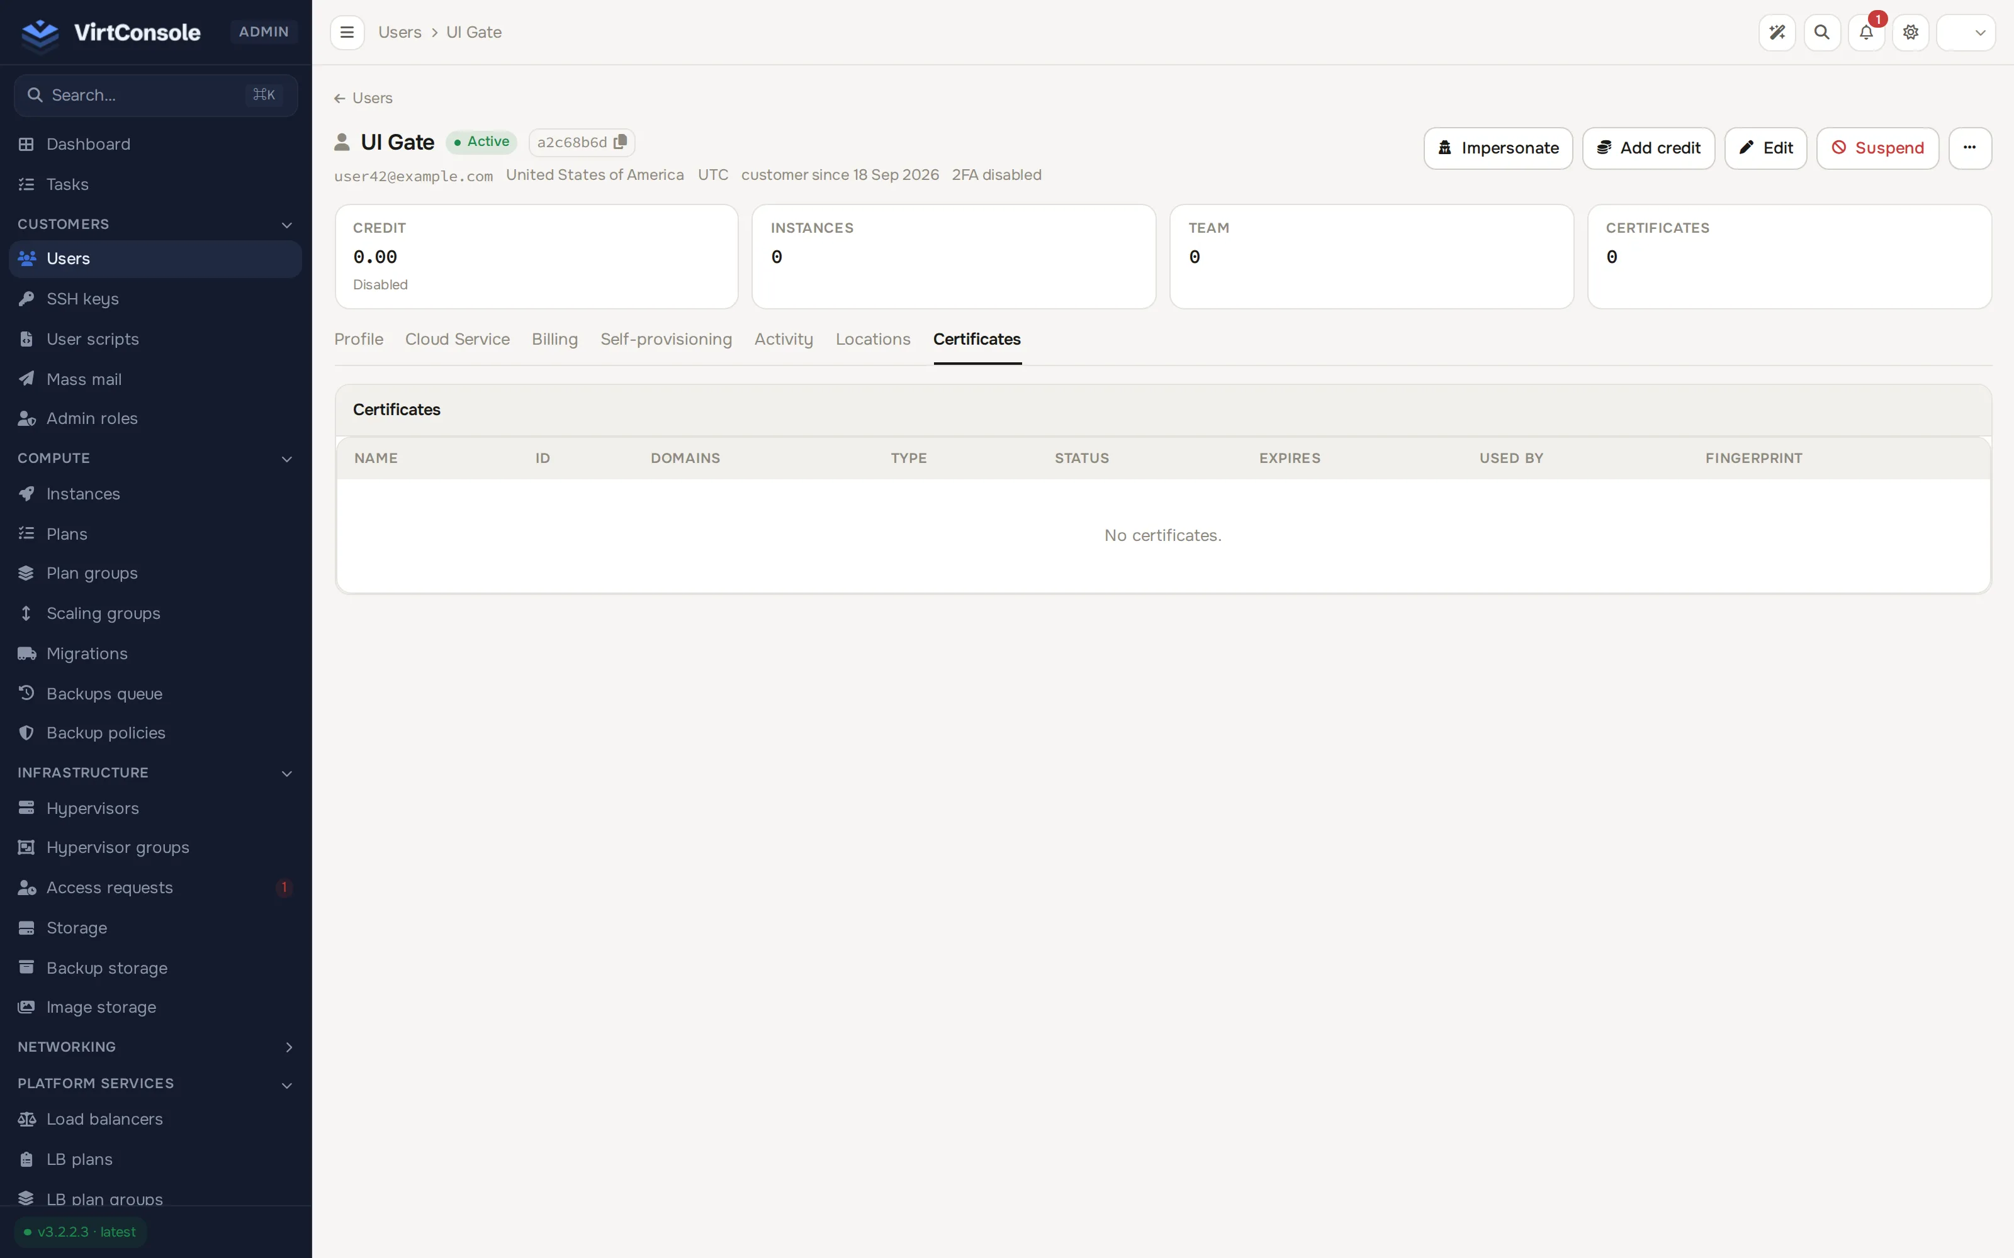Click the Users breadcrumb
The image size is (2014, 1258).
[400, 33]
